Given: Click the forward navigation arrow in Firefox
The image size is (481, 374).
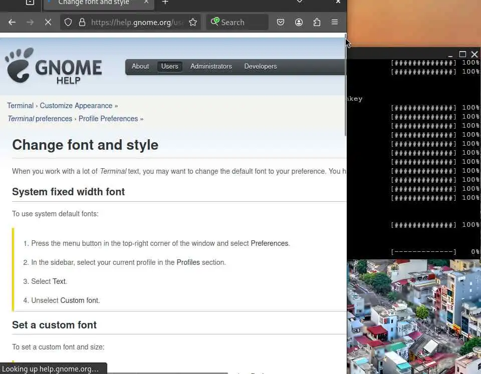Looking at the screenshot, I should point(30,22).
